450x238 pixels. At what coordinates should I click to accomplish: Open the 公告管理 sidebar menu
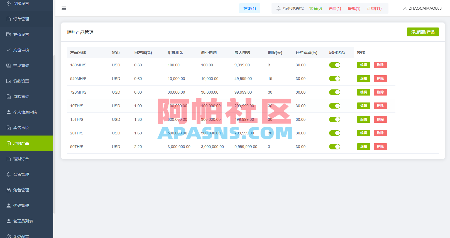(x=26, y=174)
